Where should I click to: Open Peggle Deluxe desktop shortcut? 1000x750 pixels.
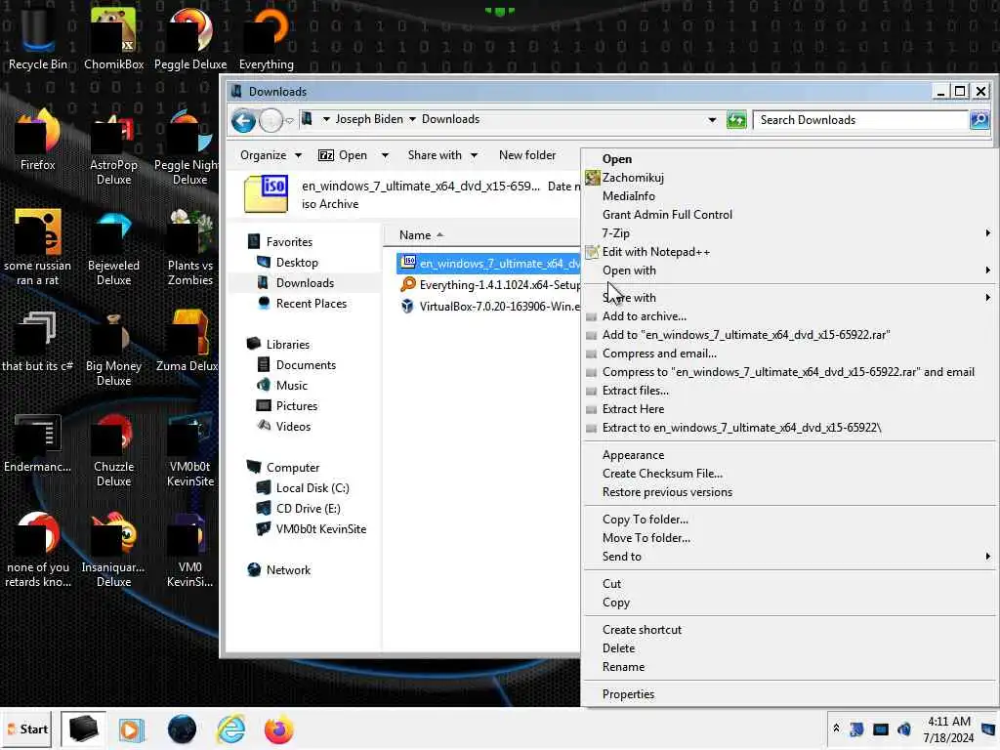190,38
